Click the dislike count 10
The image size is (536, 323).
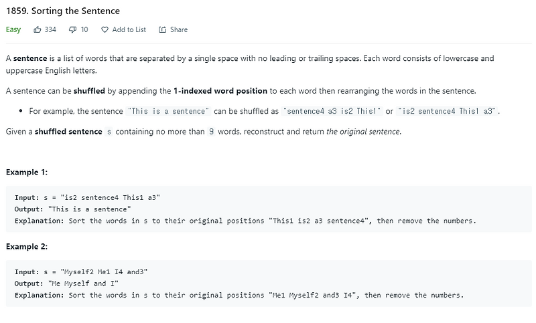(x=84, y=29)
